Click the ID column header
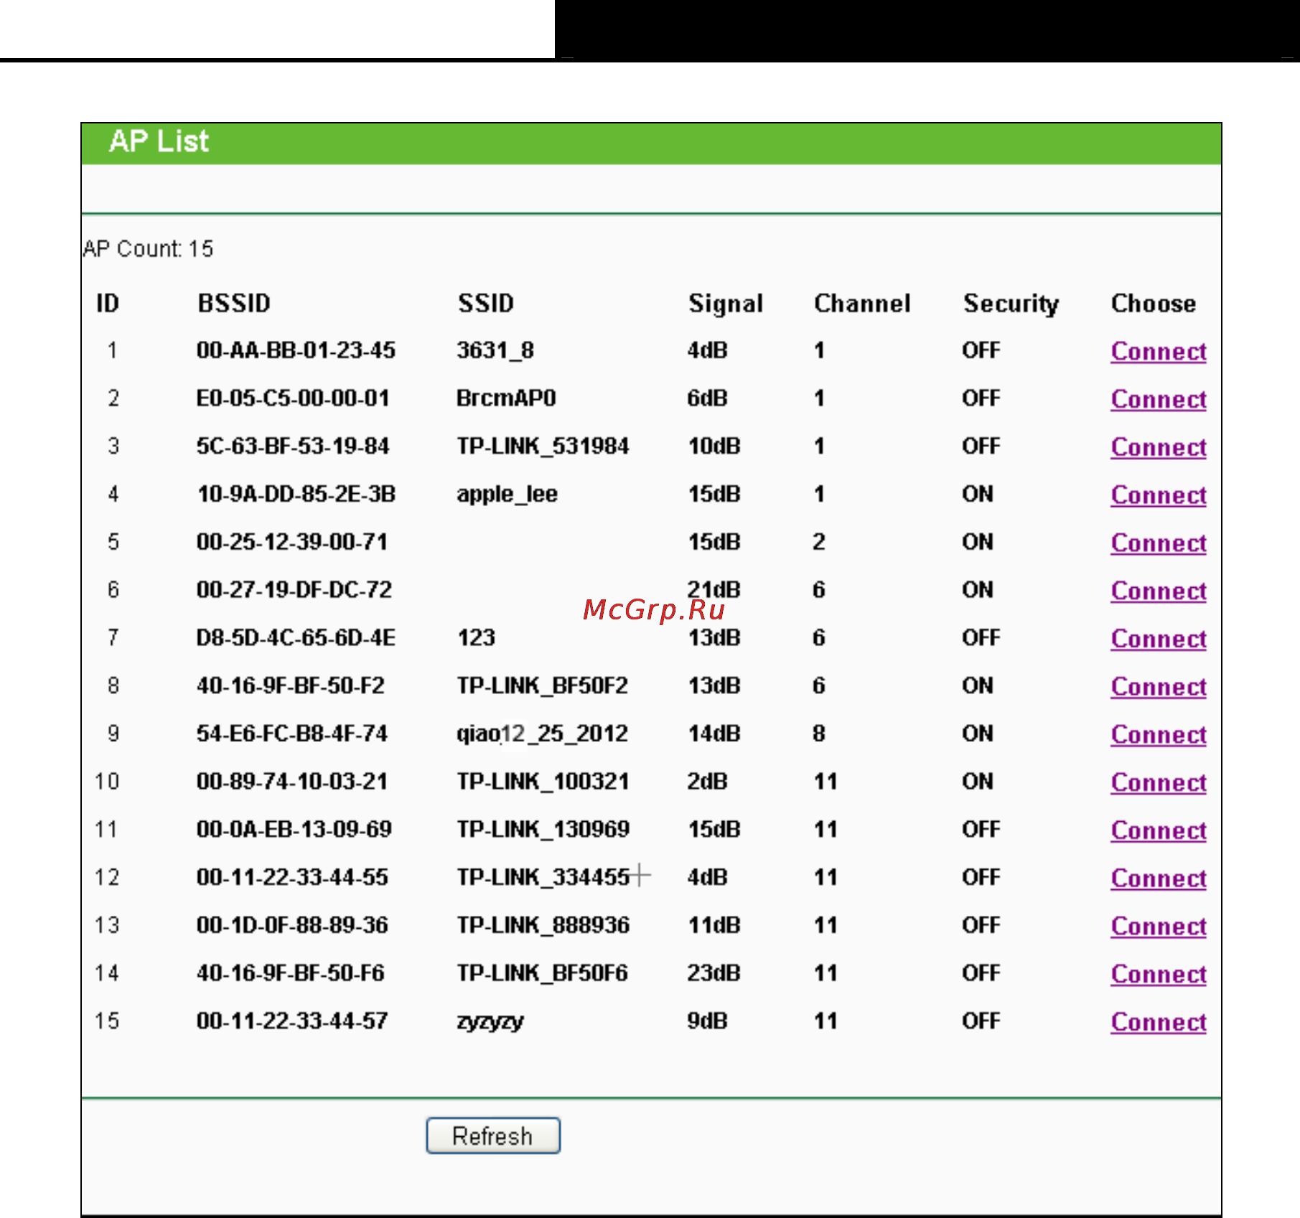The width and height of the screenshot is (1300, 1218). pyautogui.click(x=108, y=303)
